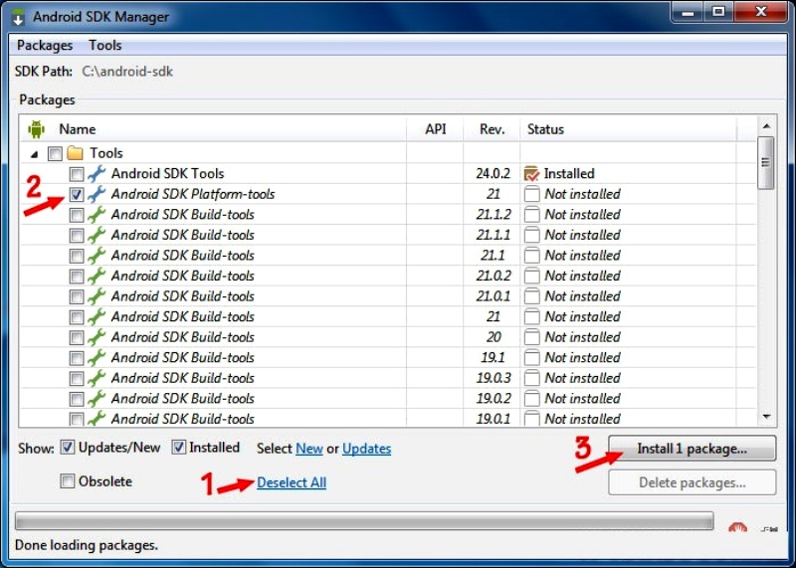Click the Rev. column header
The width and height of the screenshot is (796, 568).
point(492,129)
